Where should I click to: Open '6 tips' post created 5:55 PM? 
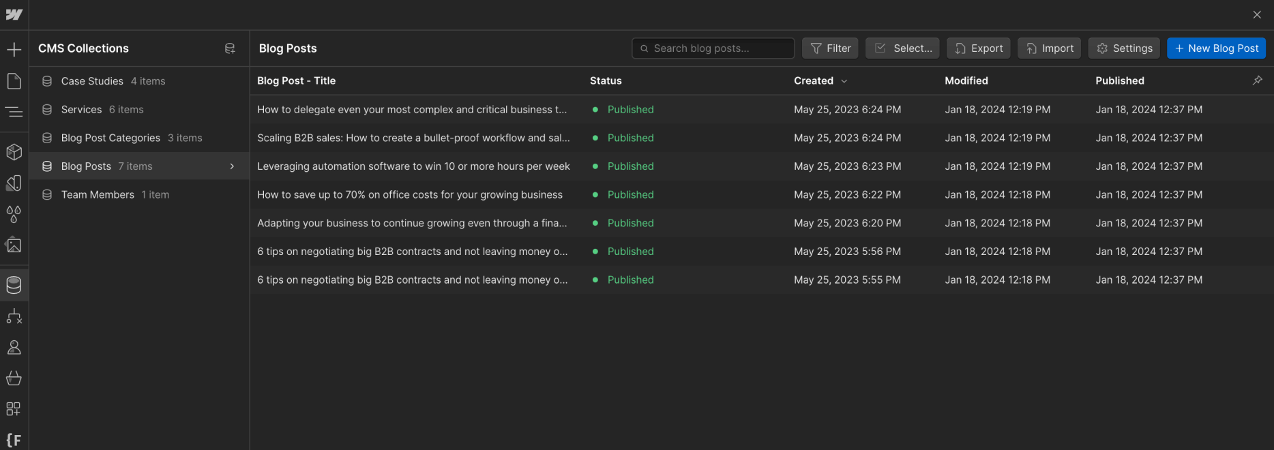pos(761,280)
